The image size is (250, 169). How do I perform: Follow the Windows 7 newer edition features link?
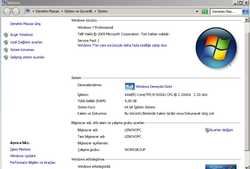point(122,45)
